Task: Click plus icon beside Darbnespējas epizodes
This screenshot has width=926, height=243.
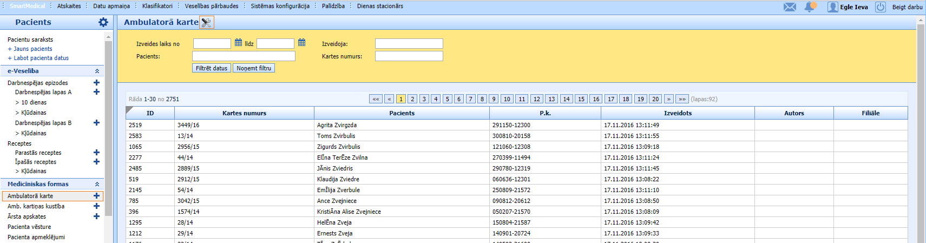Action: [96, 83]
